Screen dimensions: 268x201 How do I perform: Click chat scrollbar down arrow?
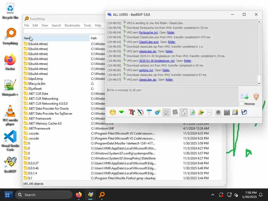pos(259,83)
